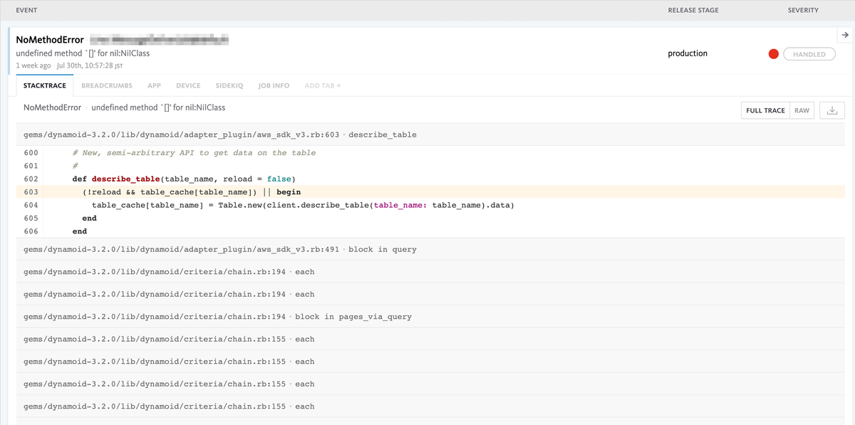This screenshot has width=855, height=425.
Task: Click the Jul 30th 10:57:28 JST timestamp
Action: tap(90, 65)
